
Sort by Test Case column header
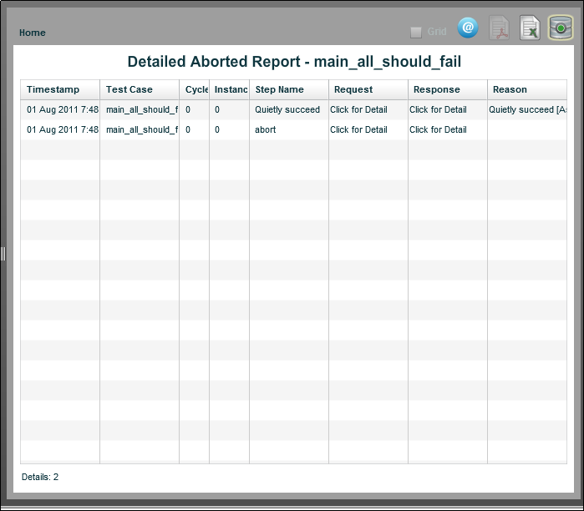pyautogui.click(x=129, y=89)
